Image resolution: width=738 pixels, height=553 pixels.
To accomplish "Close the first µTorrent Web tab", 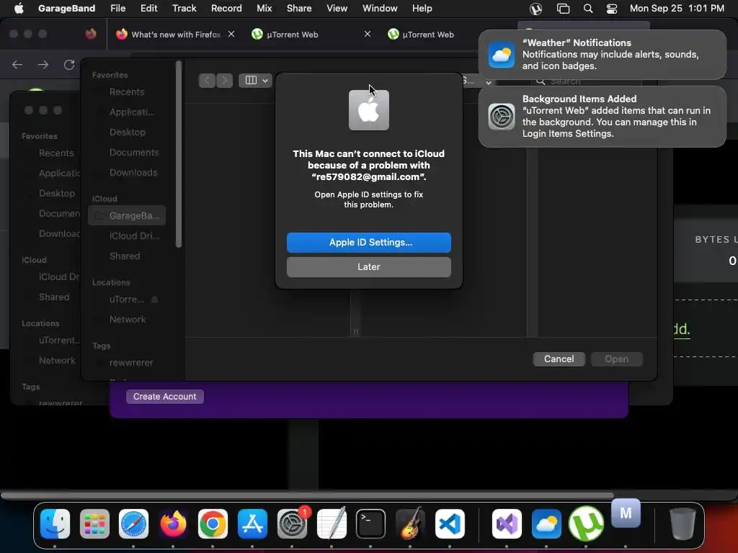I will [x=368, y=34].
